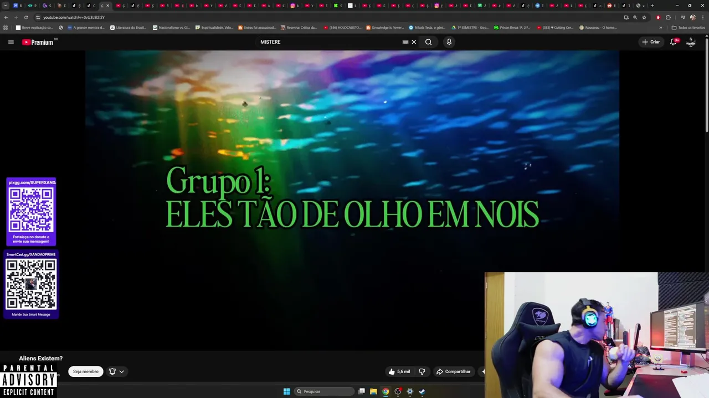Open a new browser tab
The width and height of the screenshot is (709, 398).
652,6
